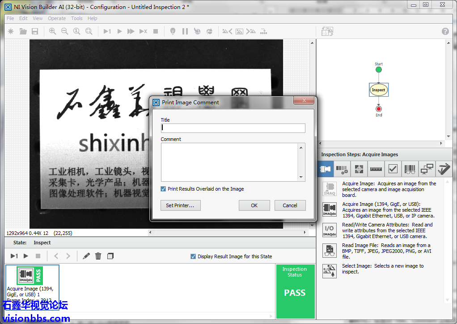Image resolution: width=457 pixels, height=324 pixels.
Task: Click the Select Image step icon
Action: (x=330, y=271)
